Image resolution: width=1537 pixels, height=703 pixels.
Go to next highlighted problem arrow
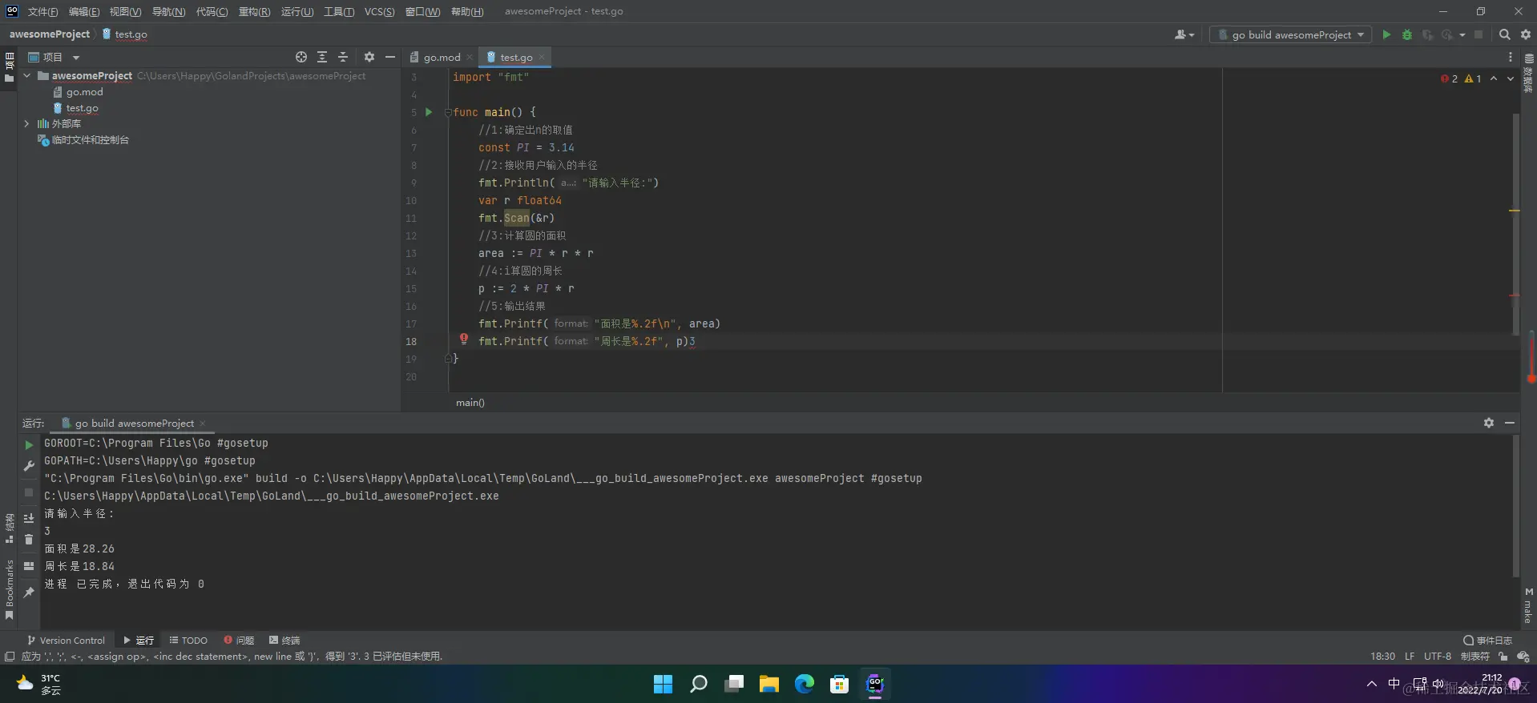coord(1511,78)
